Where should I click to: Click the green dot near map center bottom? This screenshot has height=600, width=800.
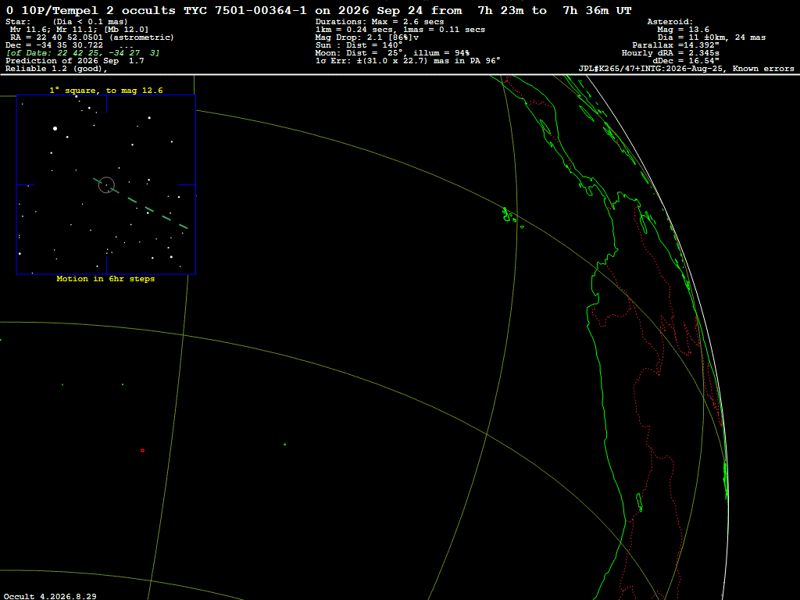pyautogui.click(x=284, y=445)
